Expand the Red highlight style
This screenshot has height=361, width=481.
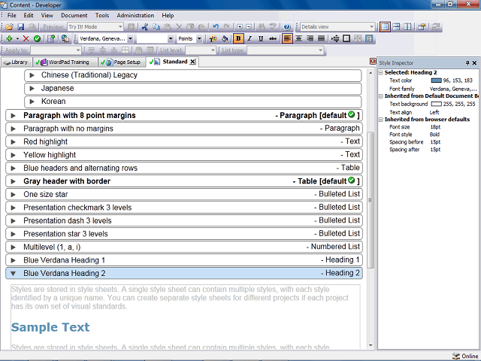(13, 142)
